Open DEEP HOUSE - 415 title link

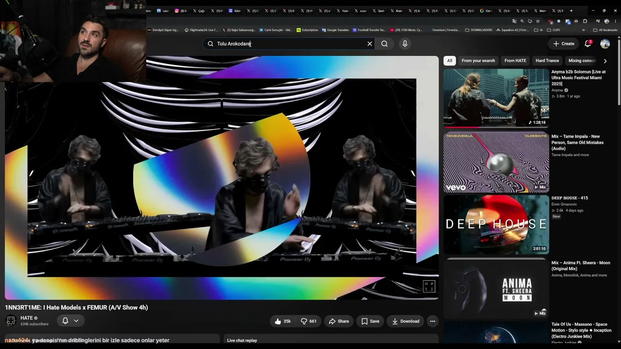click(570, 198)
